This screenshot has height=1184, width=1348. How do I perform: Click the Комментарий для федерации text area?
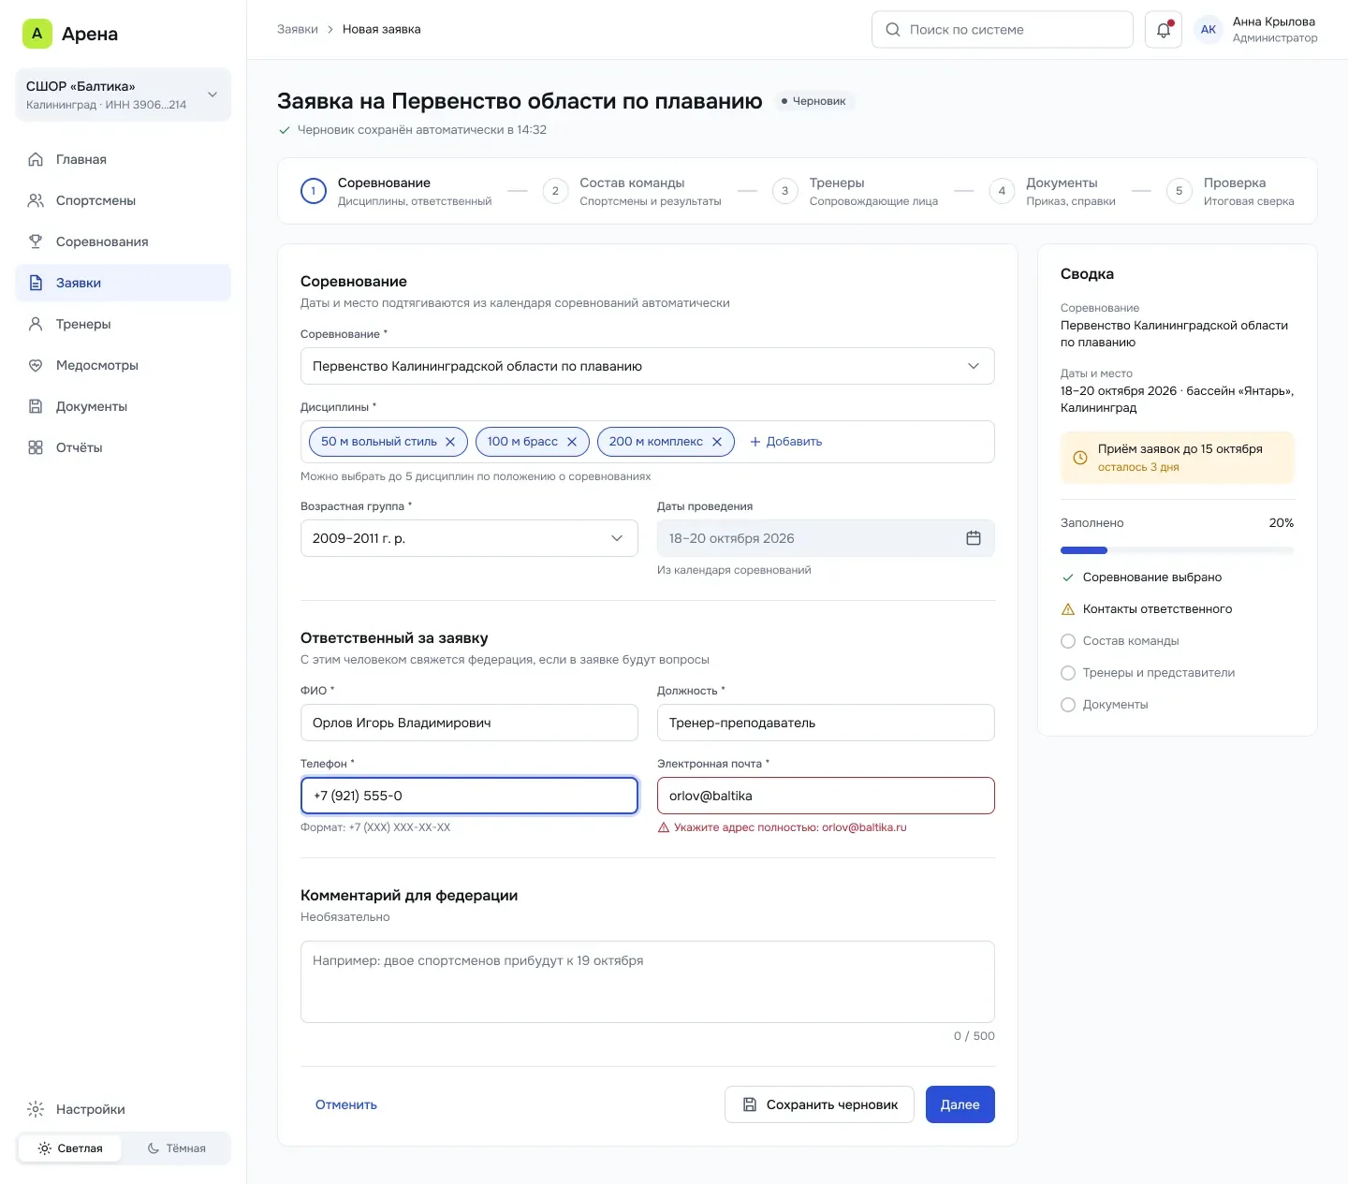tap(647, 982)
